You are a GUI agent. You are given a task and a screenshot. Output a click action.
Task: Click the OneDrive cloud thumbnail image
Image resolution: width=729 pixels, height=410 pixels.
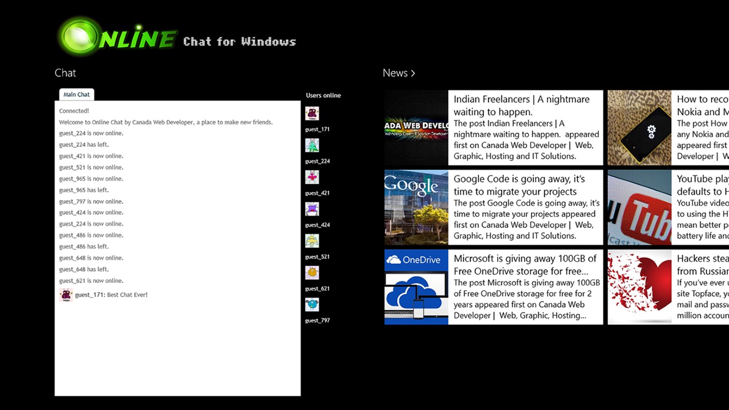(416, 287)
